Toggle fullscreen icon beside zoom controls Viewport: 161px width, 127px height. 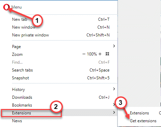[x=107, y=54]
